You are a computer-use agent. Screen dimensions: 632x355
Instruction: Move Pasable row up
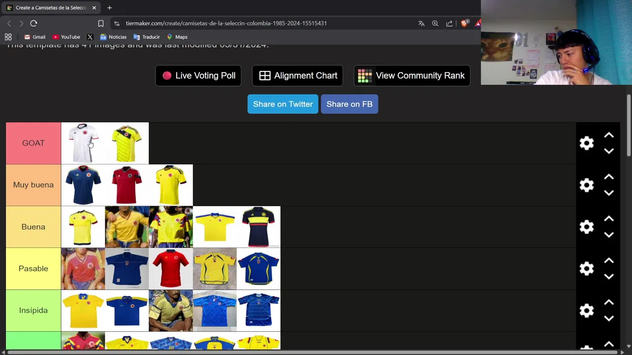(609, 261)
